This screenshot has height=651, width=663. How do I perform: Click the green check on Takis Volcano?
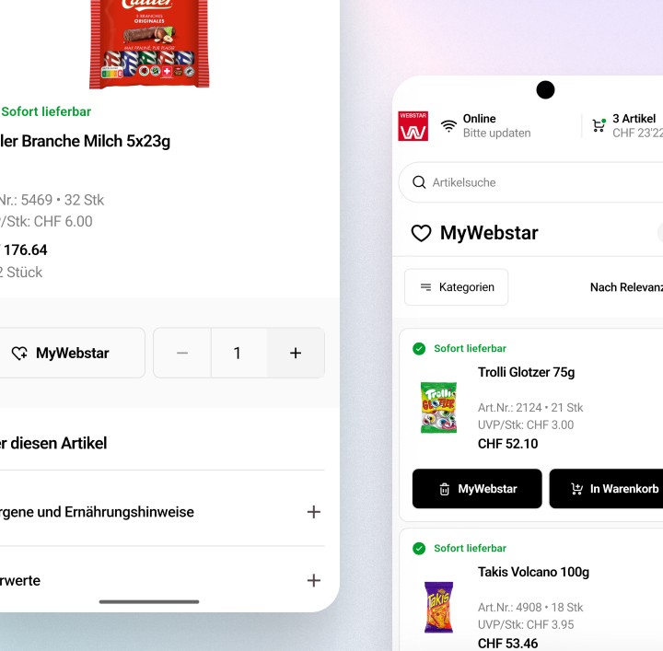[x=419, y=548]
